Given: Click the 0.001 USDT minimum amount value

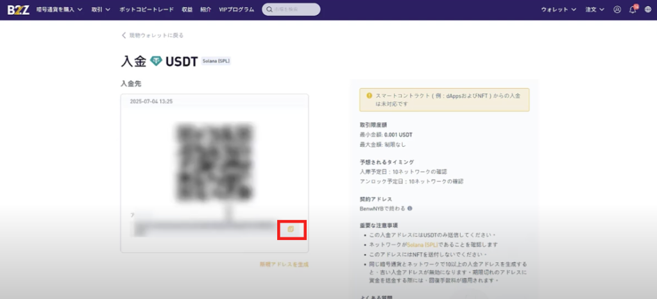Looking at the screenshot, I should pyautogui.click(x=398, y=135).
